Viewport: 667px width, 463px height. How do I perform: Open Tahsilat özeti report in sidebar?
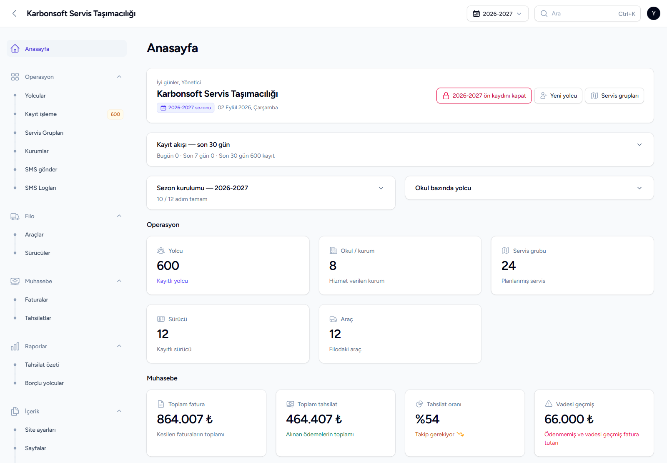(67, 365)
